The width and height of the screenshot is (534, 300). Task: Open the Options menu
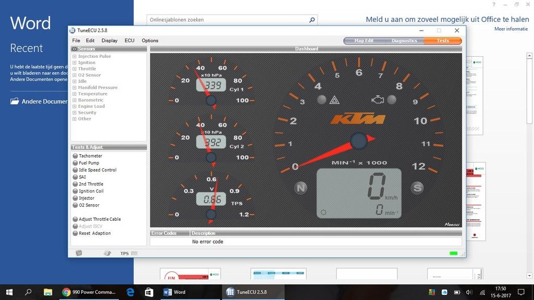pyautogui.click(x=150, y=41)
